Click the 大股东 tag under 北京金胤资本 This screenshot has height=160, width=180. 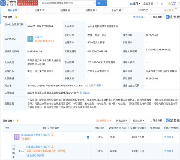click(x=26, y=139)
